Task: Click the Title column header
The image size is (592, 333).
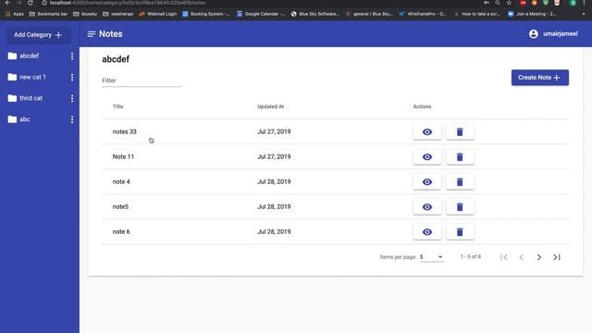Action: pyautogui.click(x=117, y=106)
